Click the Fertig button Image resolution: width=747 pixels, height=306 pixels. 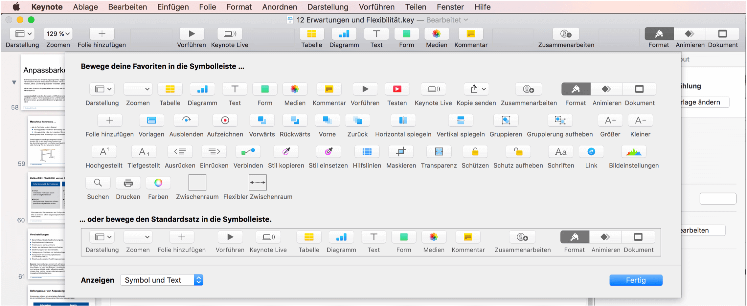click(635, 280)
